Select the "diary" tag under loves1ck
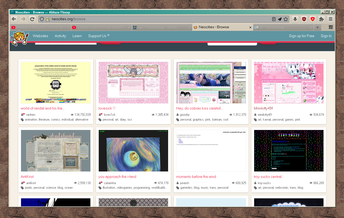This screenshot has width=344, height=218. (x=123, y=119)
